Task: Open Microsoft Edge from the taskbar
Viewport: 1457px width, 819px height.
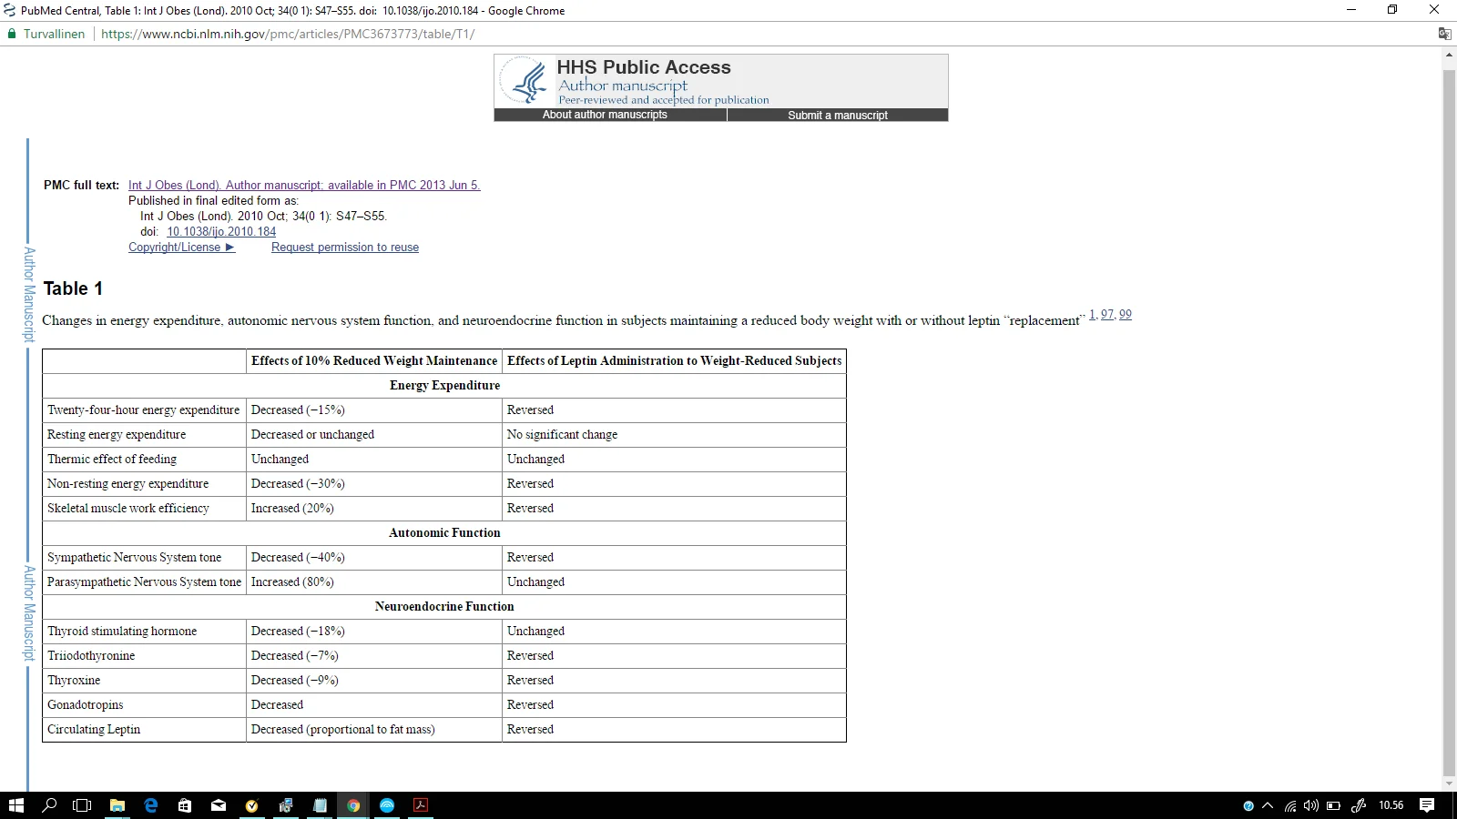Action: tap(151, 805)
